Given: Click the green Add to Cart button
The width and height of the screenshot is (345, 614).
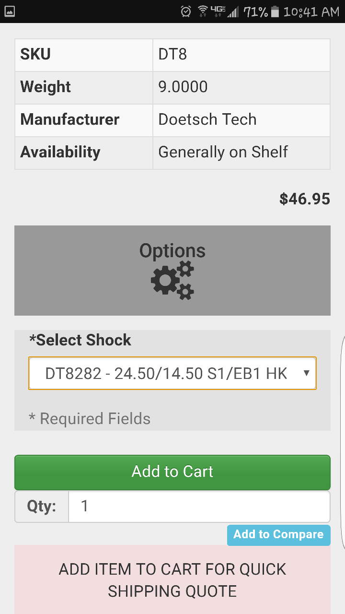Looking at the screenshot, I should pyautogui.click(x=172, y=472).
